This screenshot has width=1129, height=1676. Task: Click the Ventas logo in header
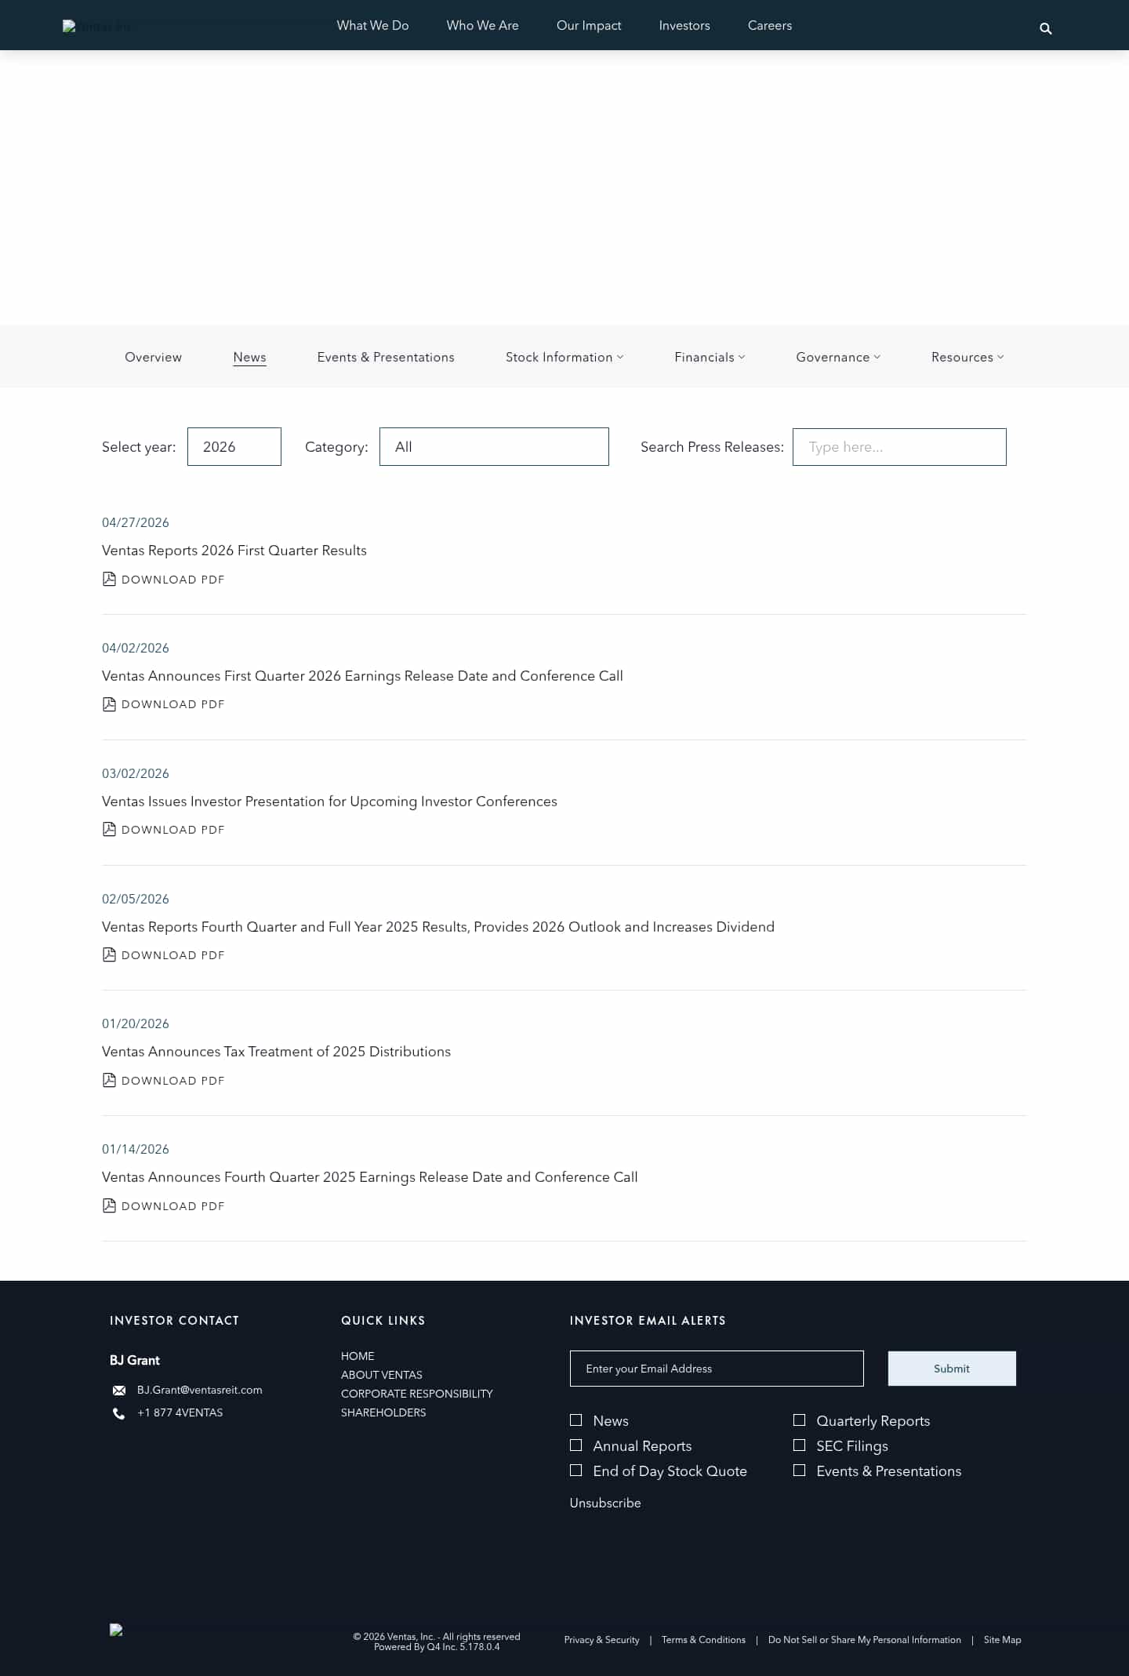pos(96,26)
